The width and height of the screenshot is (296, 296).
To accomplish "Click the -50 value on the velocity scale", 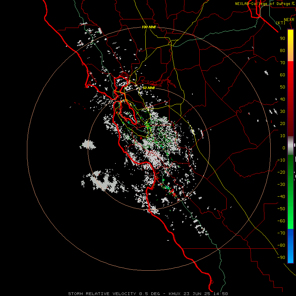I will click(281, 209).
